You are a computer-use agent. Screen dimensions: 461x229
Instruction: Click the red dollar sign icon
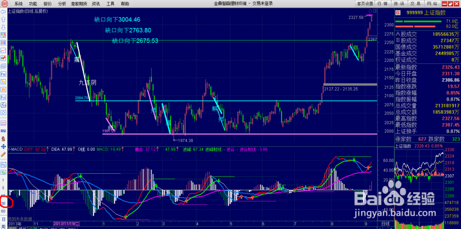tap(3, 138)
